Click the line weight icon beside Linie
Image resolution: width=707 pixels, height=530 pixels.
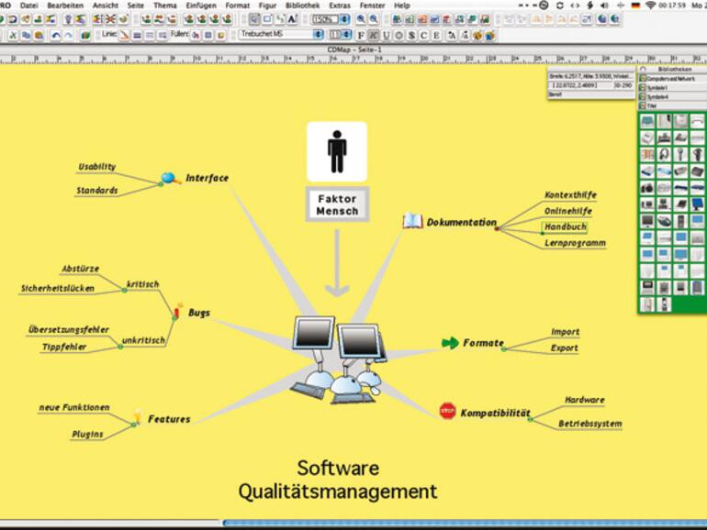point(137,35)
